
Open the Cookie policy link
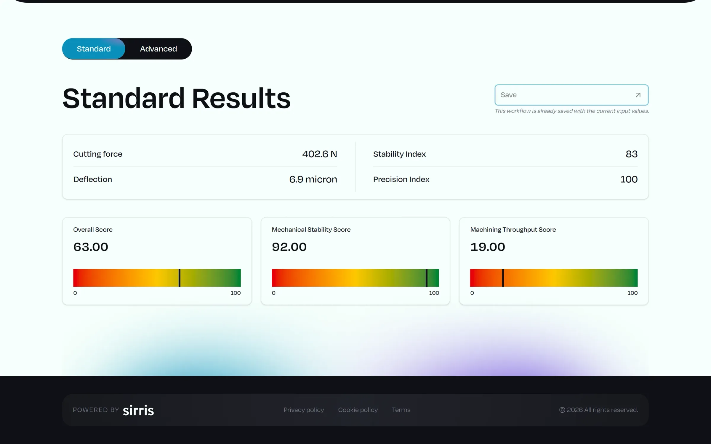[x=358, y=410]
